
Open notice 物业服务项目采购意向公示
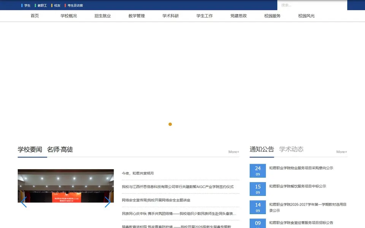pyautogui.click(x=301, y=168)
